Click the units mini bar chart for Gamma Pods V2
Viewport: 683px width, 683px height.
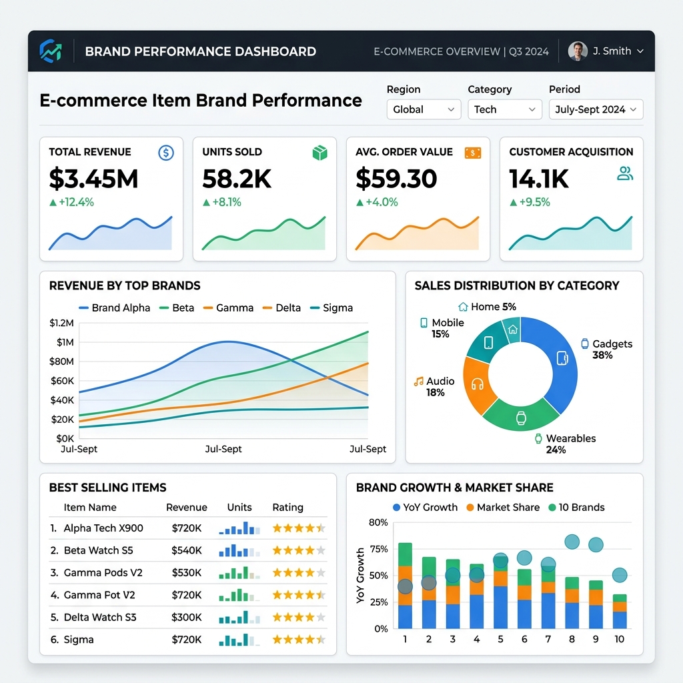[x=239, y=572]
